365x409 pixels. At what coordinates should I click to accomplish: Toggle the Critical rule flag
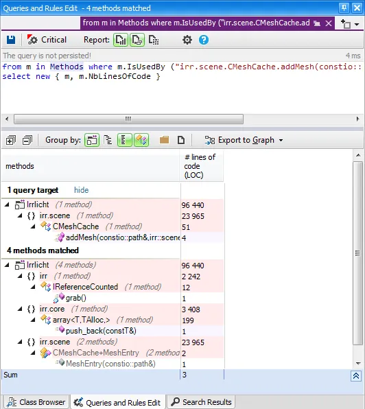click(x=47, y=40)
